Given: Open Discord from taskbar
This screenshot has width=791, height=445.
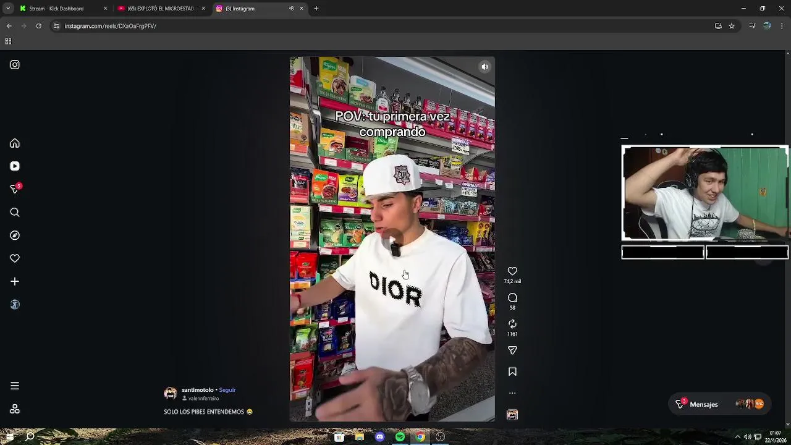Looking at the screenshot, I should pyautogui.click(x=379, y=437).
